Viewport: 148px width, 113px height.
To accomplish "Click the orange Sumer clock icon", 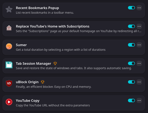I will point(9,46).
